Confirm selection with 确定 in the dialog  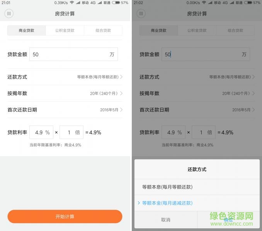(228, 220)
